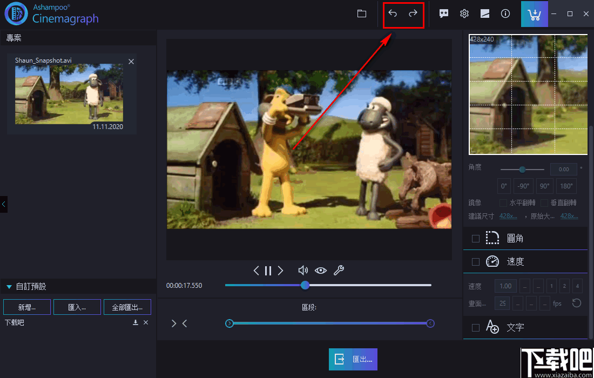Open a file with the folder icon

pos(362,13)
